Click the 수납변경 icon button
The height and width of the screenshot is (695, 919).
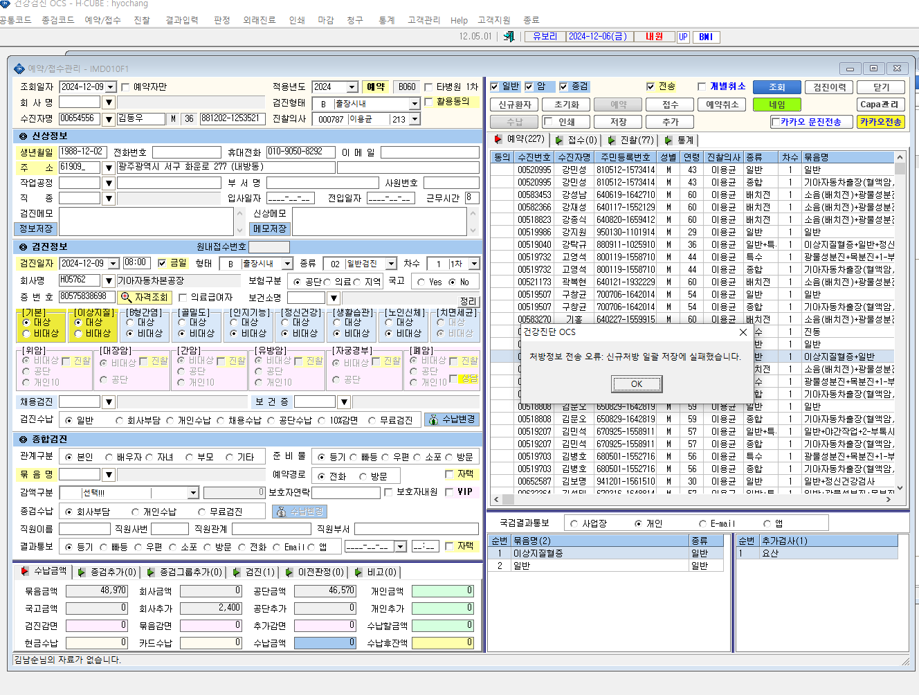point(451,419)
